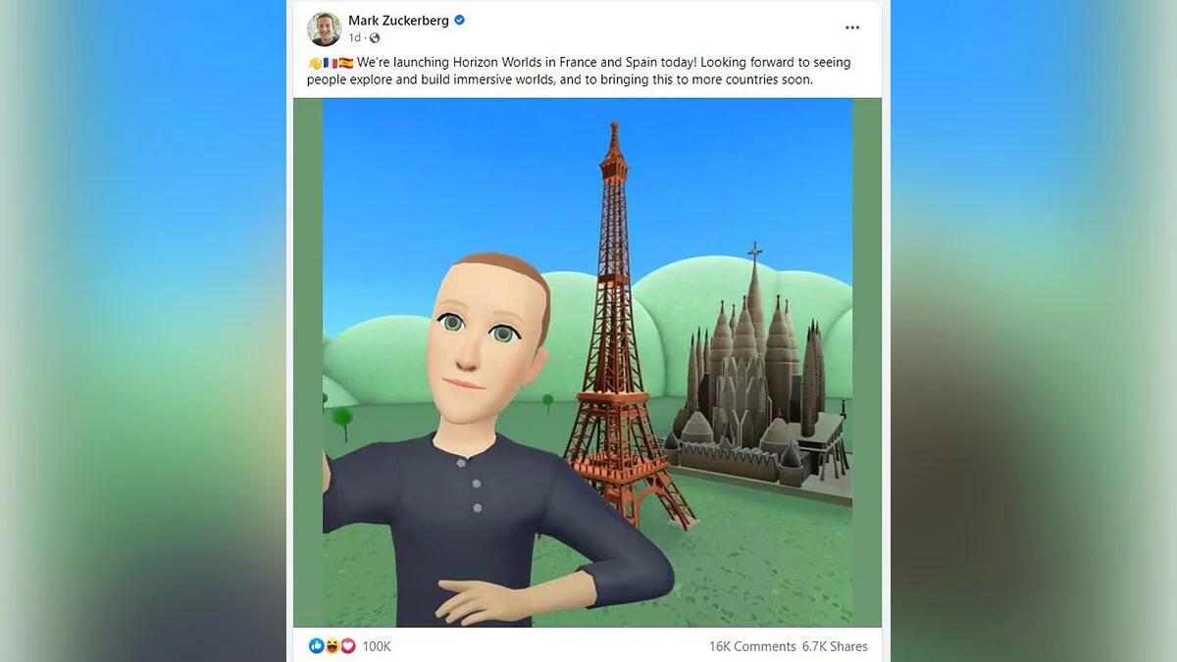Click the blue Like reaction icon
This screenshot has width=1177, height=662.
coord(316,646)
